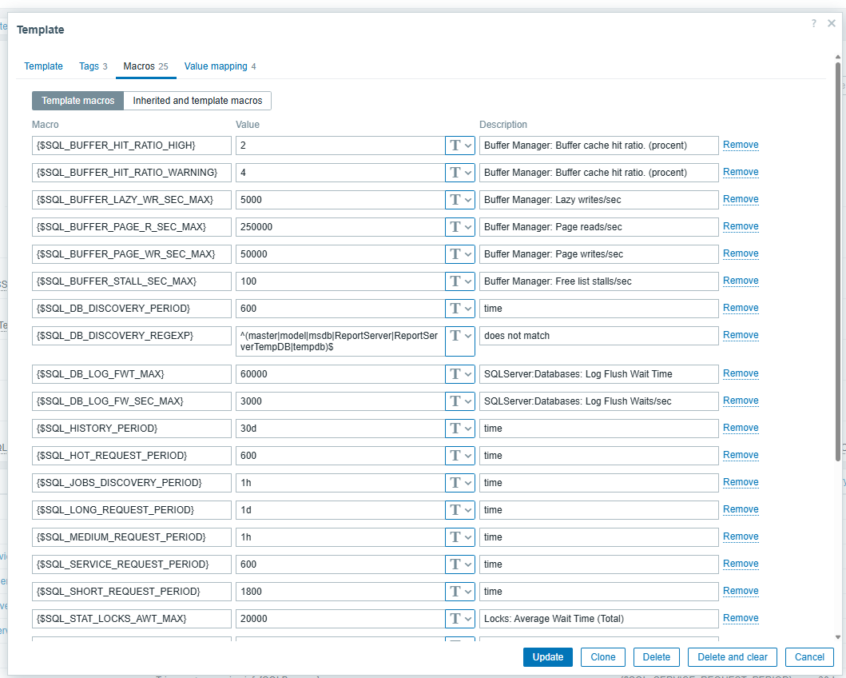Open value type dropdown for SQL_JOBS_DISCOVERY_PERIOD
Image resolution: width=846 pixels, height=678 pixels.
(459, 483)
